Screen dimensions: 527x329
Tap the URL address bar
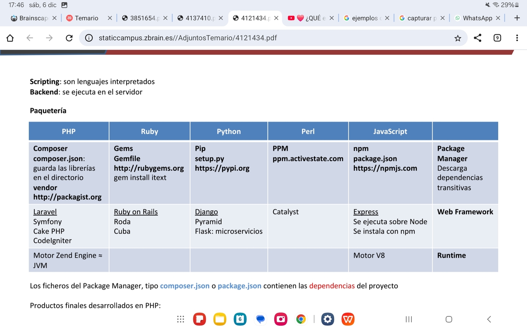pos(273,38)
